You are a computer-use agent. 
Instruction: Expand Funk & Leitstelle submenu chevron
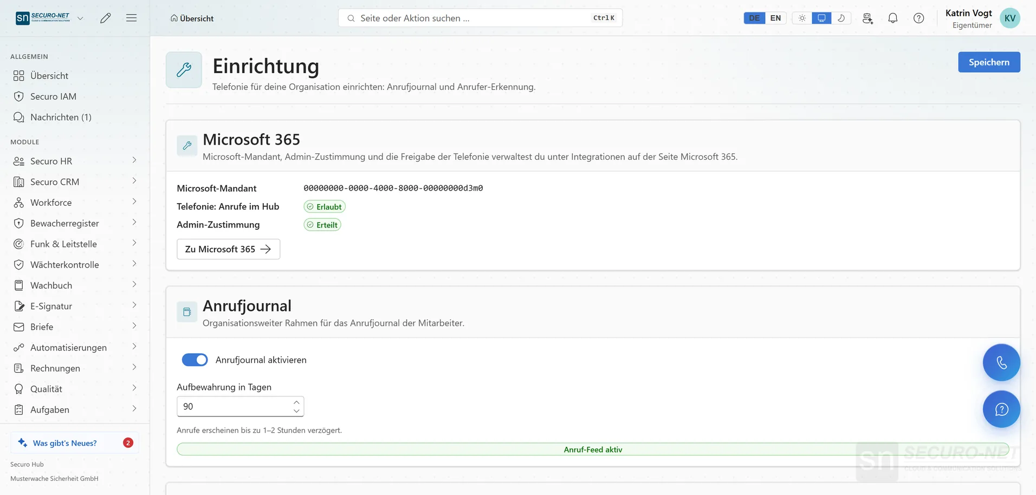click(134, 243)
